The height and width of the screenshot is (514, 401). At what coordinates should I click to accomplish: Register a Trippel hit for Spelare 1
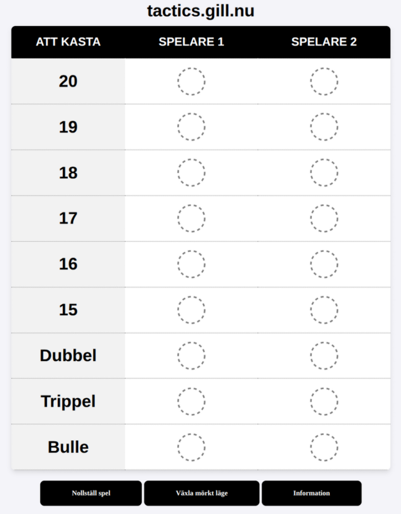coord(191,401)
